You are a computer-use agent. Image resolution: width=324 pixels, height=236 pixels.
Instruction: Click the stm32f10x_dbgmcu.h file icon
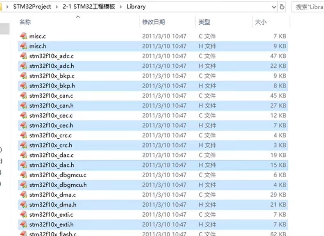[24, 185]
